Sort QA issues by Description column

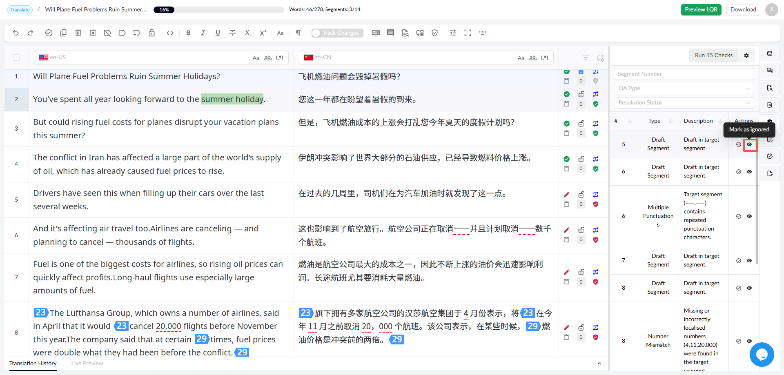pos(720,121)
